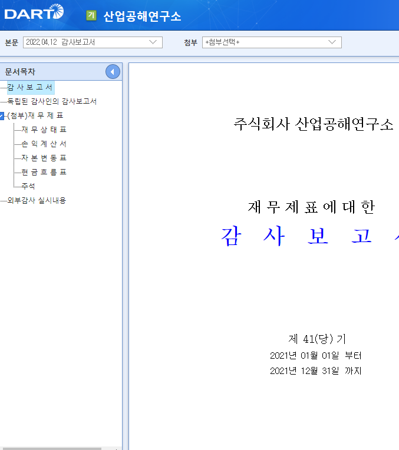Click the text 제 41(당) 기
The height and width of the screenshot is (450, 399).
[x=317, y=339]
